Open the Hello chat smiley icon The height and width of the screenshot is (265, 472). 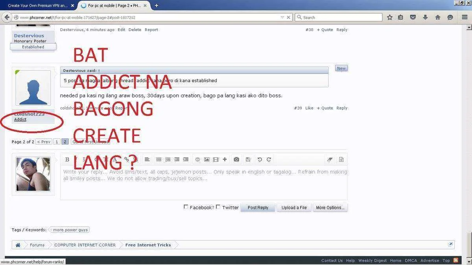450,17
